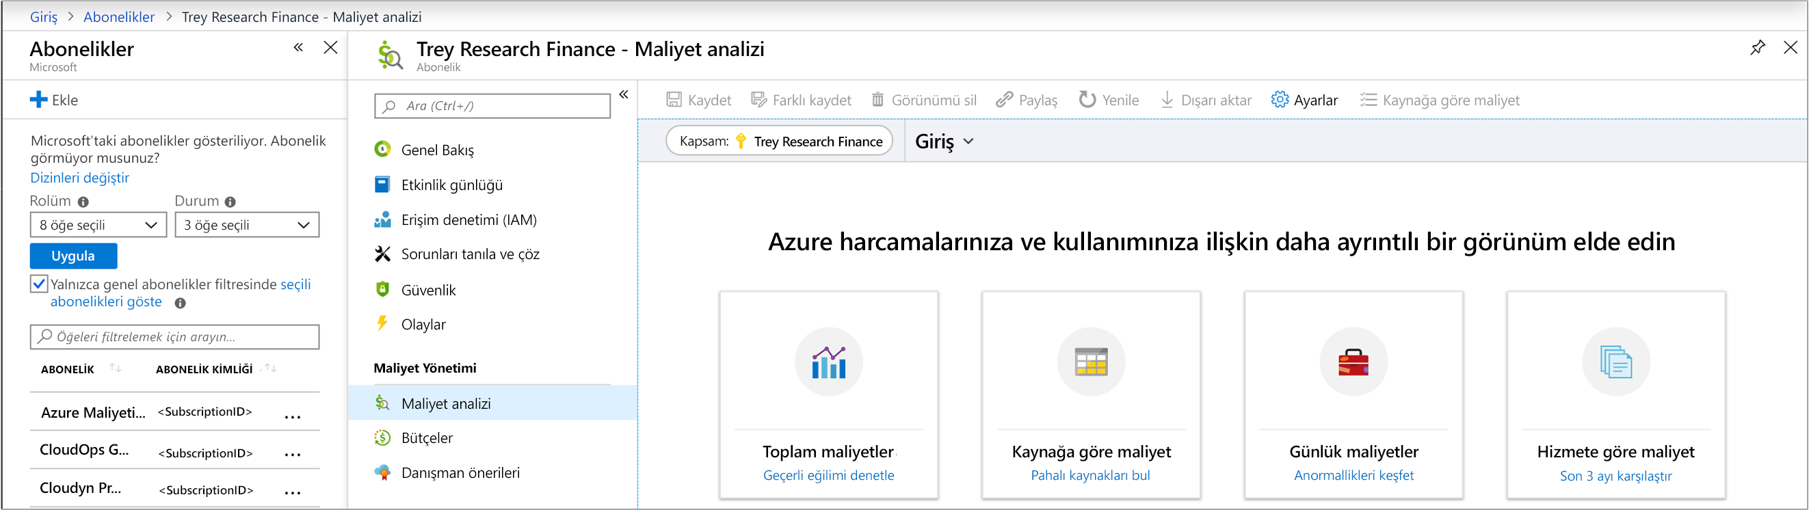Click Abonelikler breadcrumb link
Viewport: 1809px width, 510px height.
(119, 17)
